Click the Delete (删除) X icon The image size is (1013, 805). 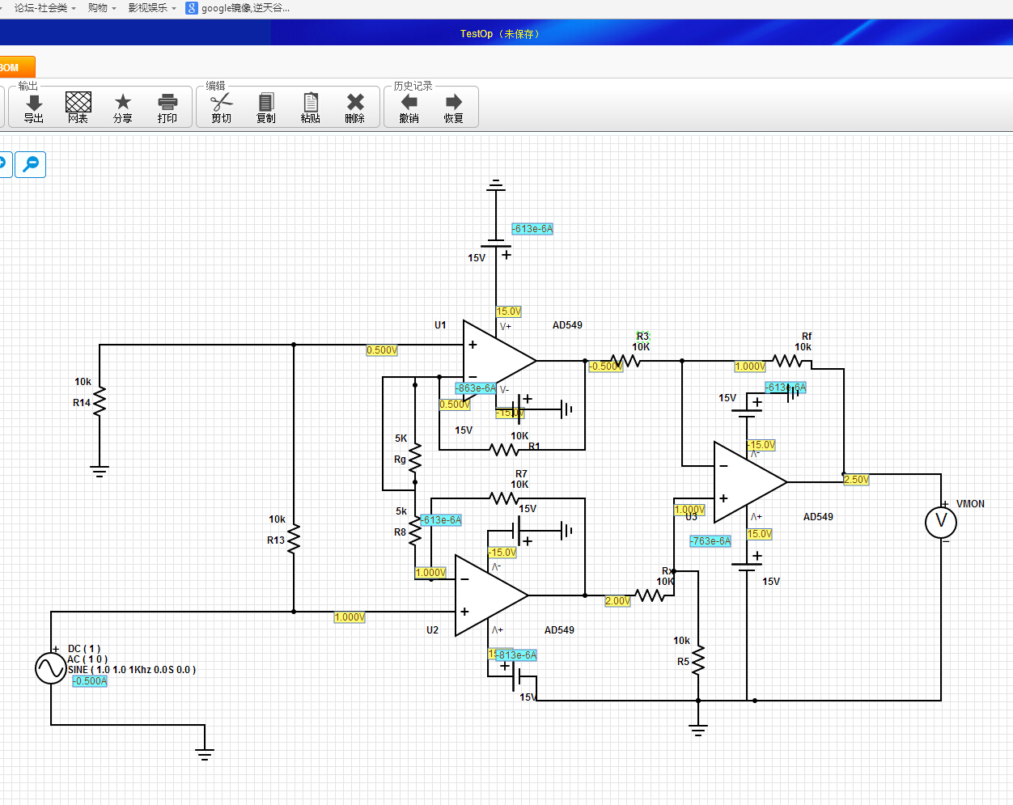point(355,108)
